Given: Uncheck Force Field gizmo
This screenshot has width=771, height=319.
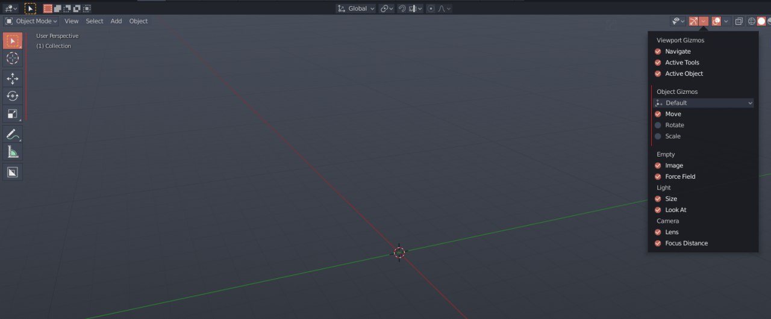Looking at the screenshot, I should click(658, 176).
